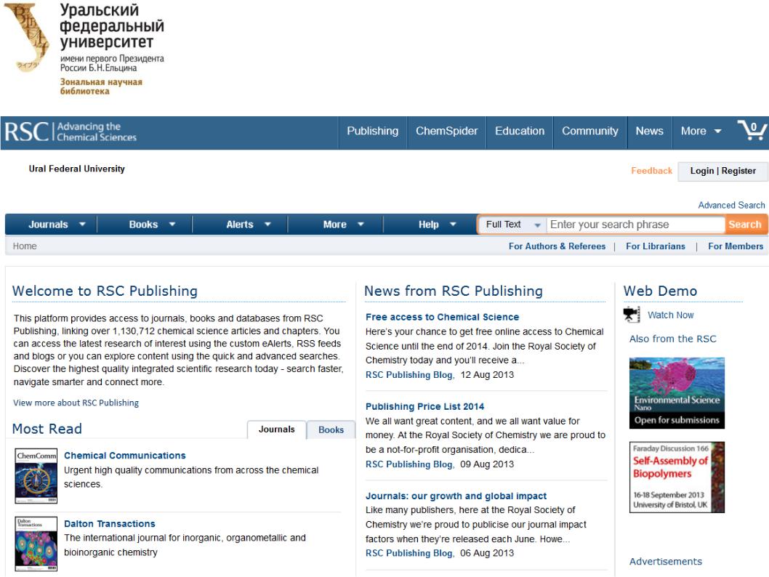The height and width of the screenshot is (577, 769).
Task: Expand the Help dropdown menu
Action: (437, 225)
